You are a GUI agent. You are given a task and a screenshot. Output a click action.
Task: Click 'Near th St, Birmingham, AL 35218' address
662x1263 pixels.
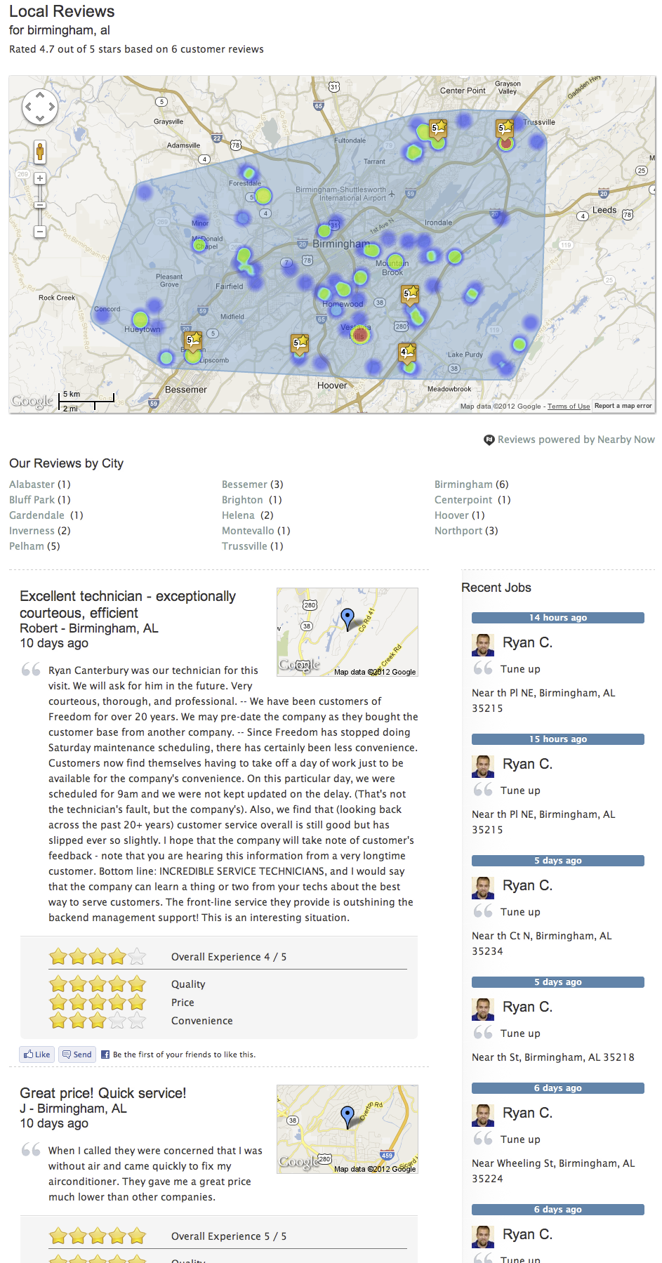(553, 1057)
